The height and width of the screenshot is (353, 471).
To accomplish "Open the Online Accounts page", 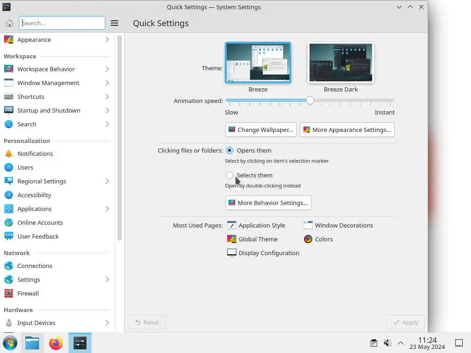I will coord(57,223).
